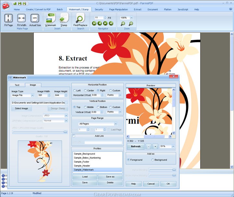The image size is (234, 197).
Task: Open the Extract ribbon tab
Action: tap(137, 9)
